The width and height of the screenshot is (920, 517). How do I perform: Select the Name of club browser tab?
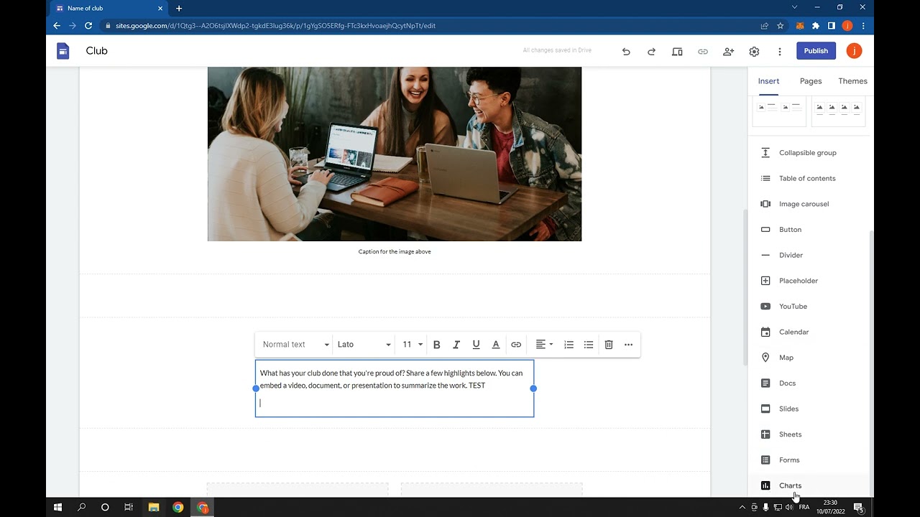tap(109, 9)
